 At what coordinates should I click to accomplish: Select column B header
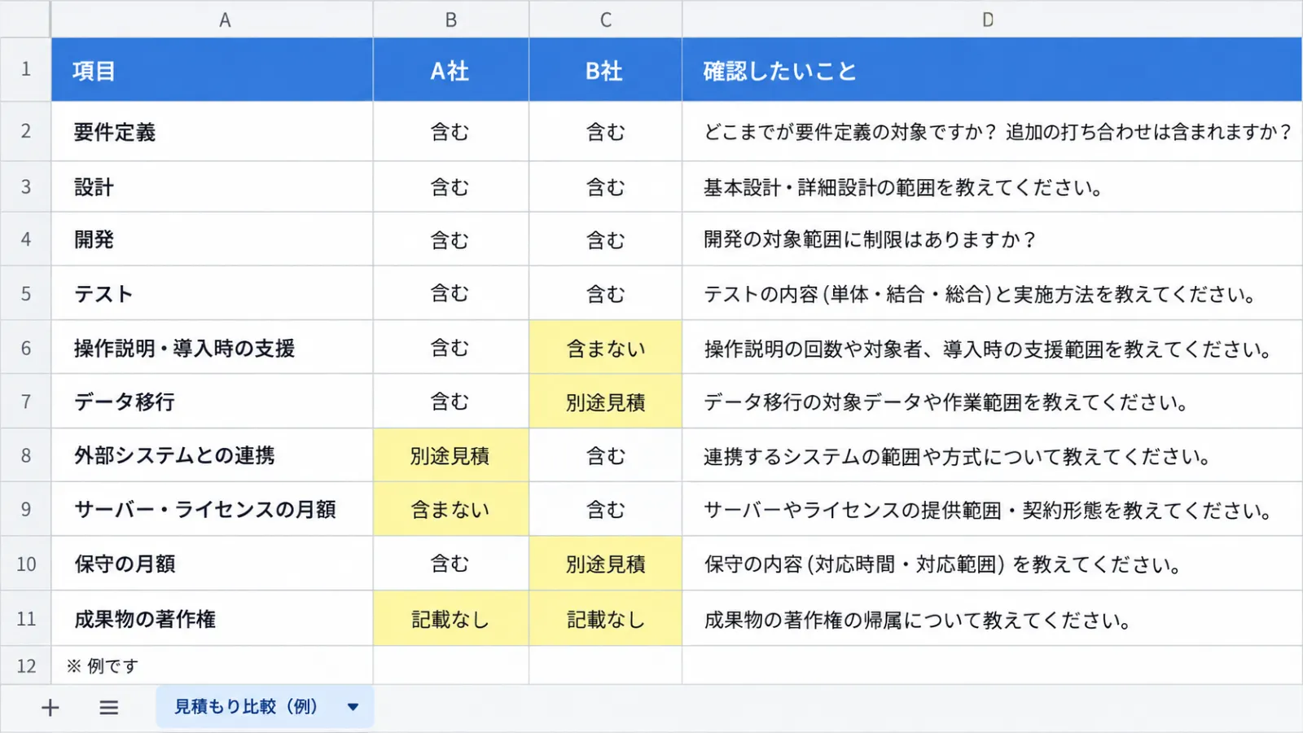(451, 20)
